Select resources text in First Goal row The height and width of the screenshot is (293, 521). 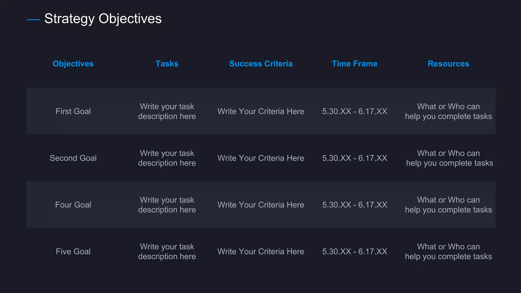click(x=448, y=111)
